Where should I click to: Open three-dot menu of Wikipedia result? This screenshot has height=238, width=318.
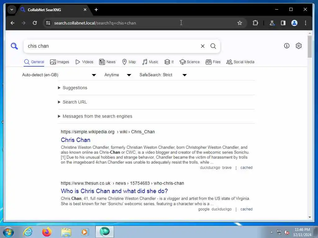pos(236,168)
